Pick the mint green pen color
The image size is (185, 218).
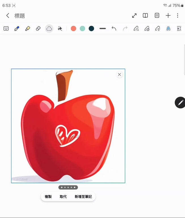tap(82, 28)
